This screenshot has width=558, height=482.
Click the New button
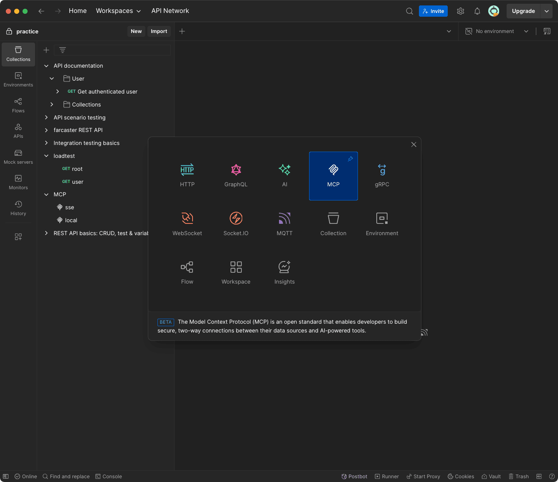point(136,31)
